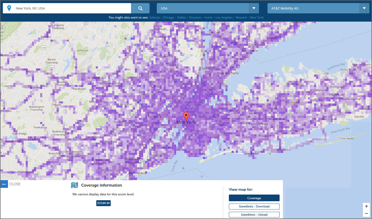Click the Brentwood label on the map

pyautogui.click(x=328, y=105)
